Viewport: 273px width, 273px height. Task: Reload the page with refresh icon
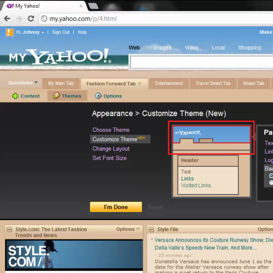tap(31, 19)
